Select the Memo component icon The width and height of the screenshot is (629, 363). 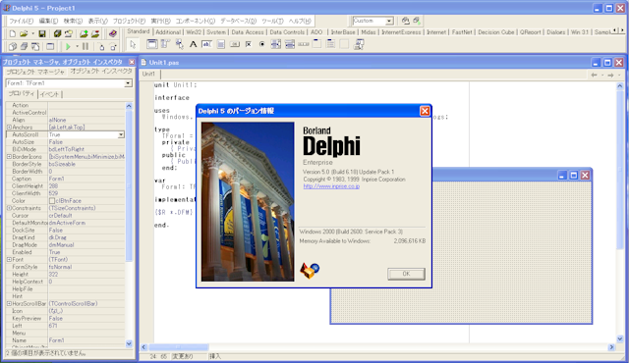(x=220, y=44)
